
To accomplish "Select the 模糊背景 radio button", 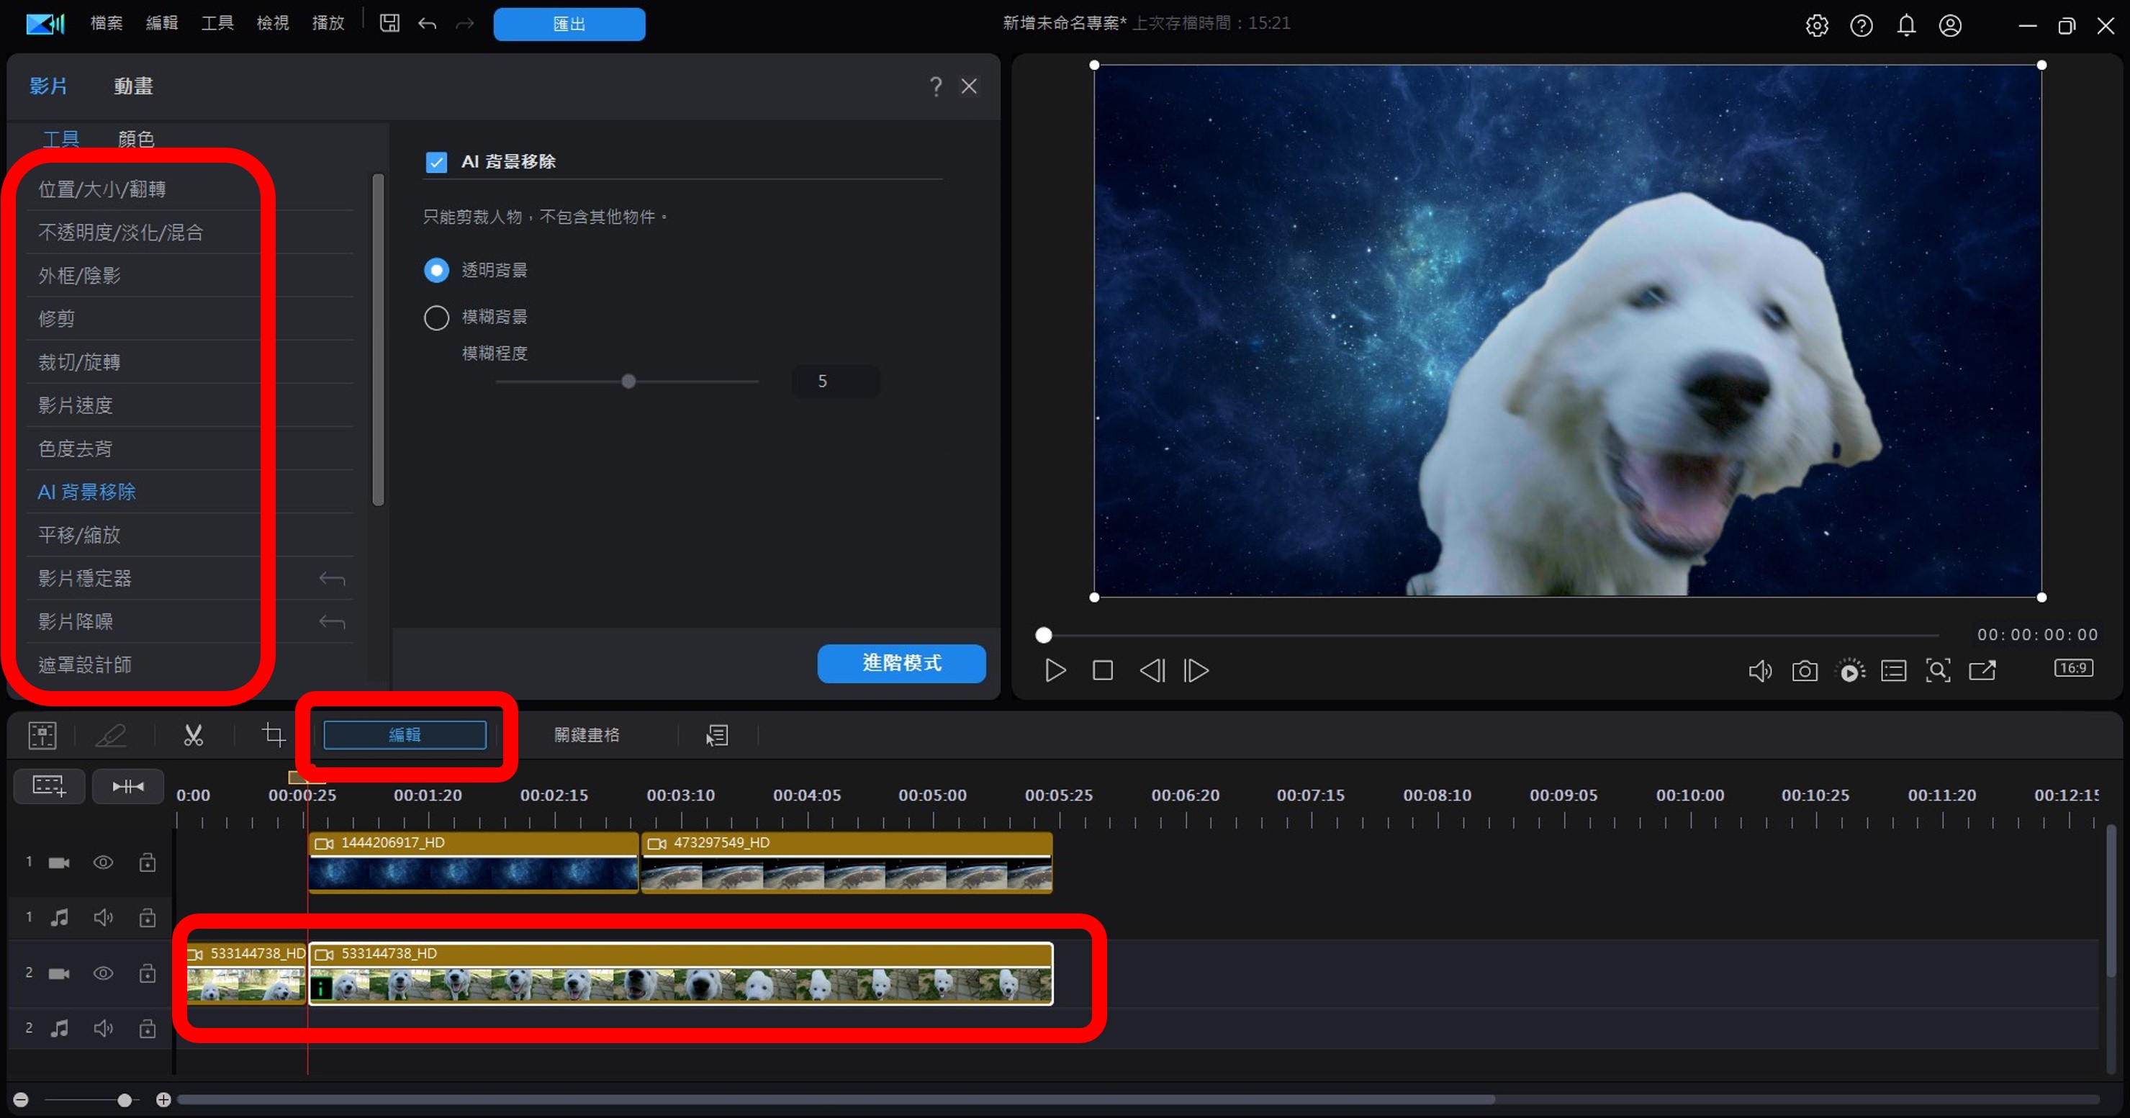I will click(x=436, y=317).
